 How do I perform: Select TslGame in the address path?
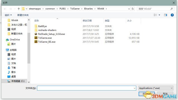[75, 9]
